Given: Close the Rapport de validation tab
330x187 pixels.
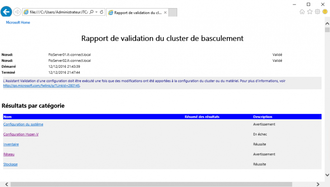Looking at the screenshot, I should (165, 13).
